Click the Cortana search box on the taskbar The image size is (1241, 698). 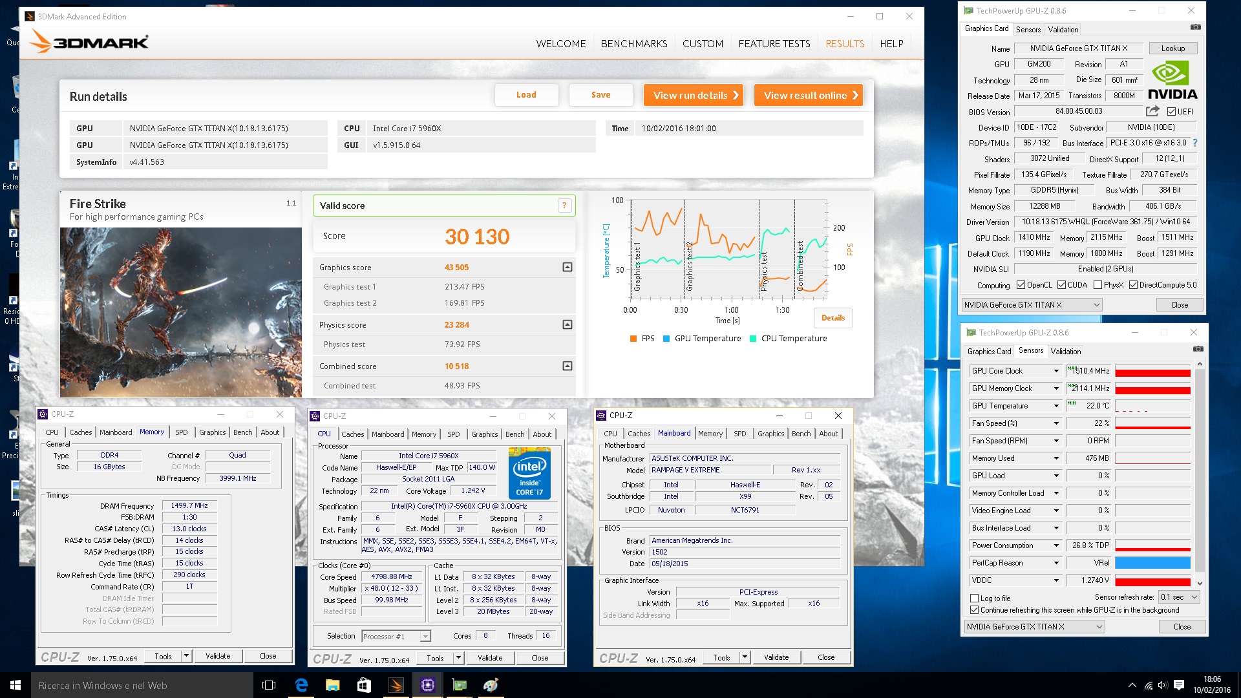click(142, 685)
